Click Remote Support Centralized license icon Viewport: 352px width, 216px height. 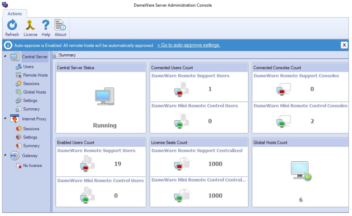(x=182, y=164)
